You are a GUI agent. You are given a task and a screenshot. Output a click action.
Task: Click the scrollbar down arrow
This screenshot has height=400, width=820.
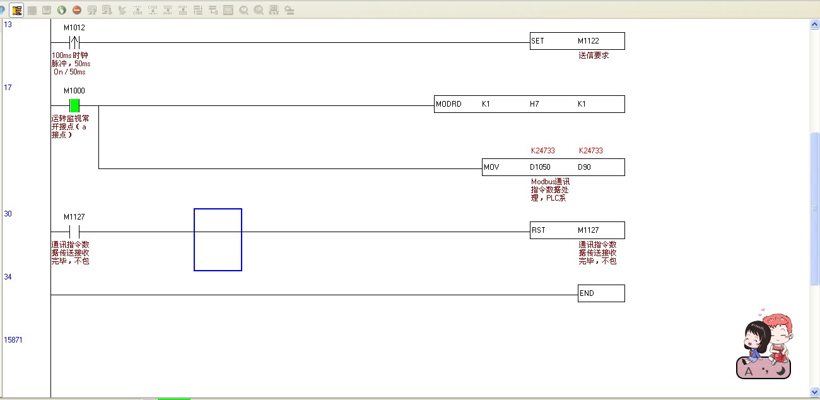click(814, 392)
